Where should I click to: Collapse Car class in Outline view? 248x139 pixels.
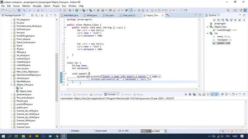pos(207,33)
